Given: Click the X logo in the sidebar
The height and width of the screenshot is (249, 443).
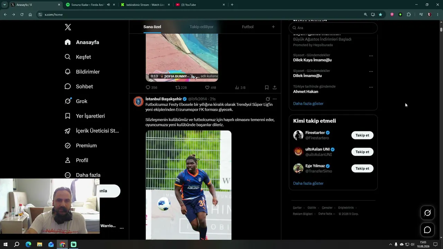Looking at the screenshot, I should [x=68, y=27].
